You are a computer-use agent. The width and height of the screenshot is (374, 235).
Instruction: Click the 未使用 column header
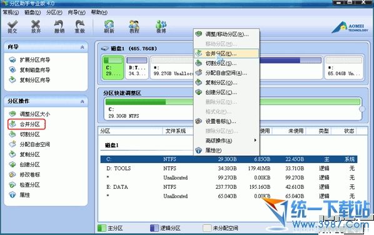296,131
